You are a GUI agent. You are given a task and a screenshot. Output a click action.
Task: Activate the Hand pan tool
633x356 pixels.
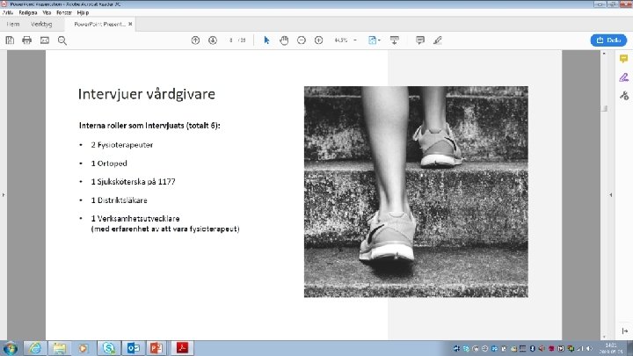(x=284, y=40)
